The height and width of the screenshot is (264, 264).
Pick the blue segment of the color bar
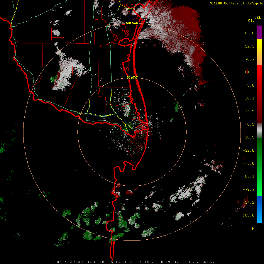click(259, 209)
